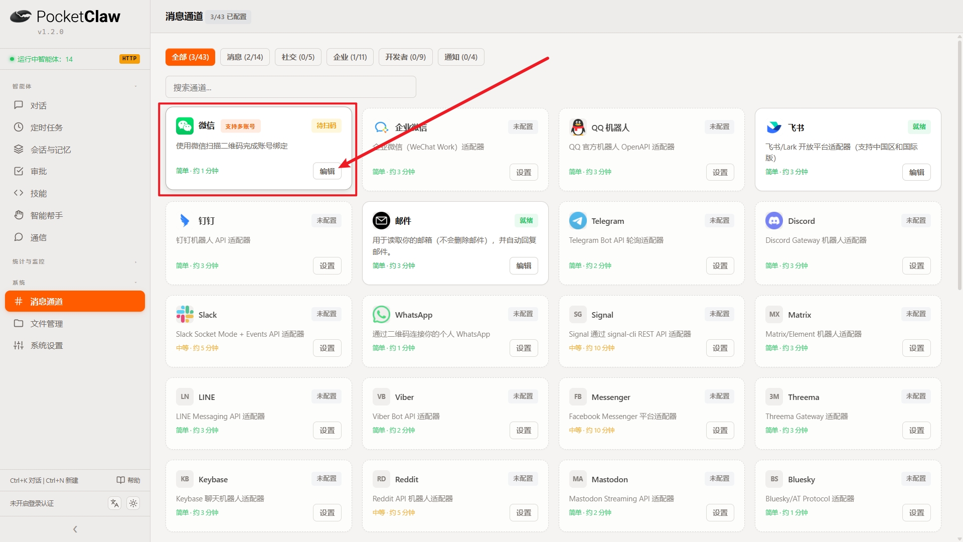Click 设置 on the Messenger card
963x542 pixels.
click(x=720, y=431)
